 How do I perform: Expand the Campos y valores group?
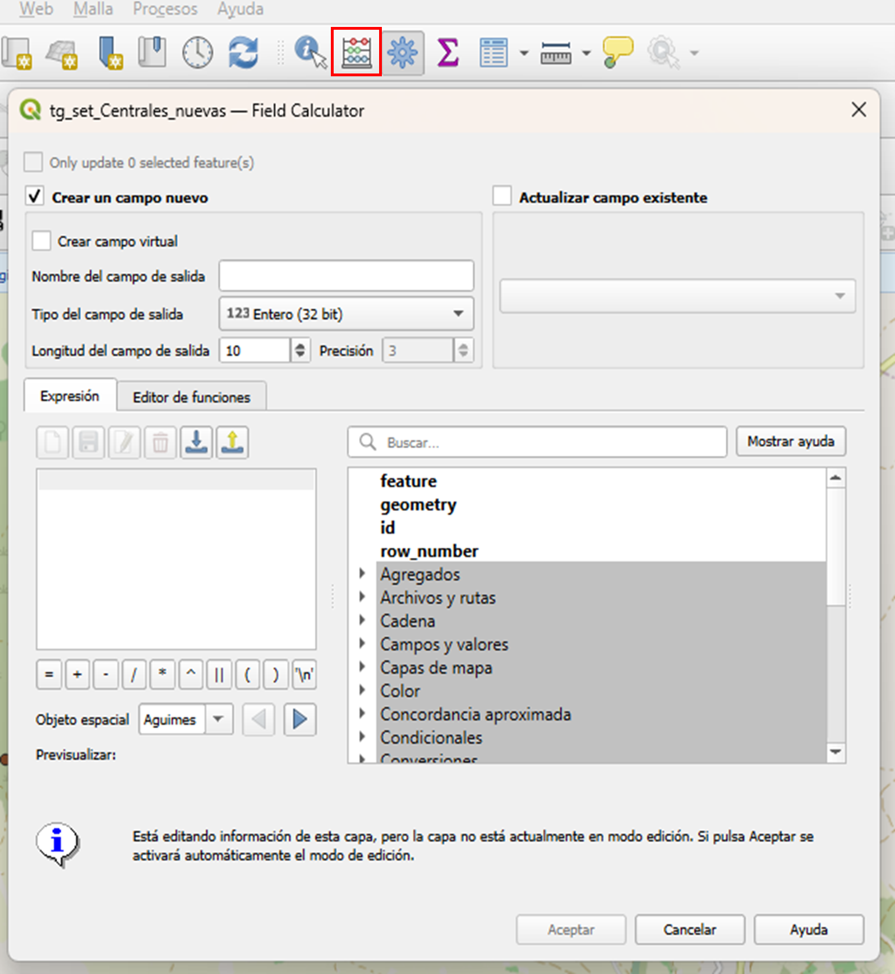(362, 643)
